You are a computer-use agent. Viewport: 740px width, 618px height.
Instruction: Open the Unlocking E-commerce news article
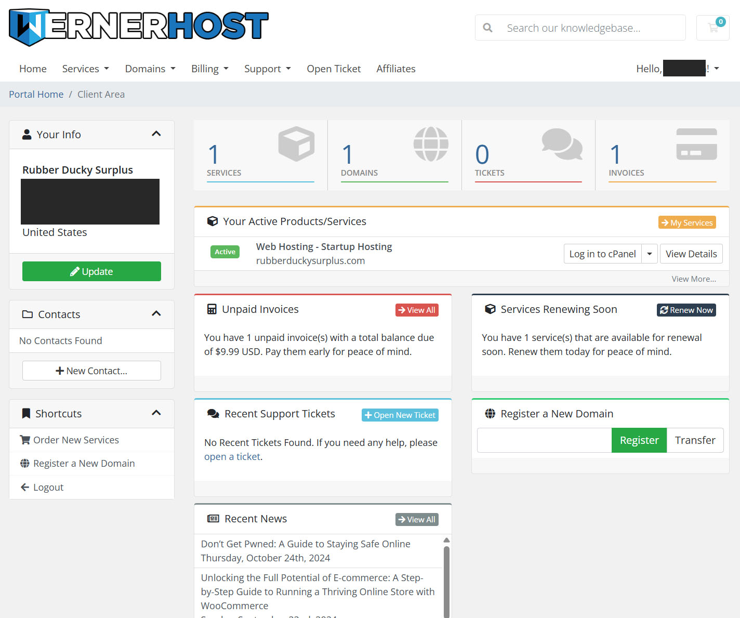click(318, 591)
